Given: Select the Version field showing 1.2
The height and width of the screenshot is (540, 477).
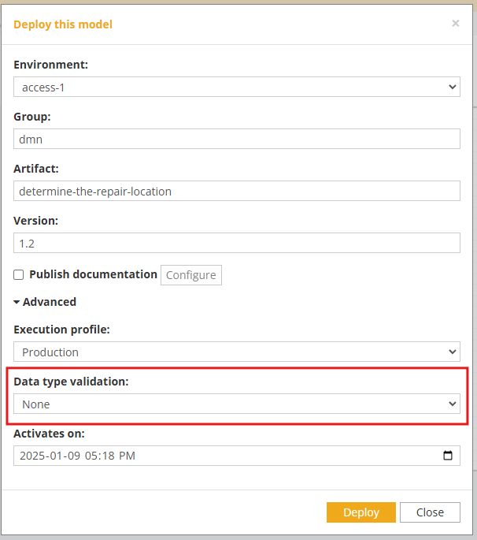Looking at the screenshot, I should coord(237,243).
